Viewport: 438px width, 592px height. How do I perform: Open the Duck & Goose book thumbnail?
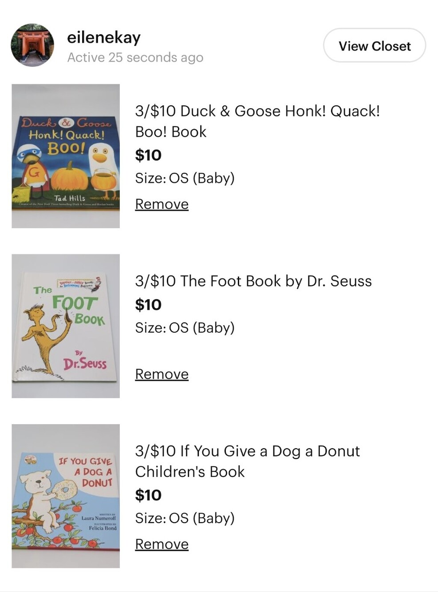[x=66, y=156]
